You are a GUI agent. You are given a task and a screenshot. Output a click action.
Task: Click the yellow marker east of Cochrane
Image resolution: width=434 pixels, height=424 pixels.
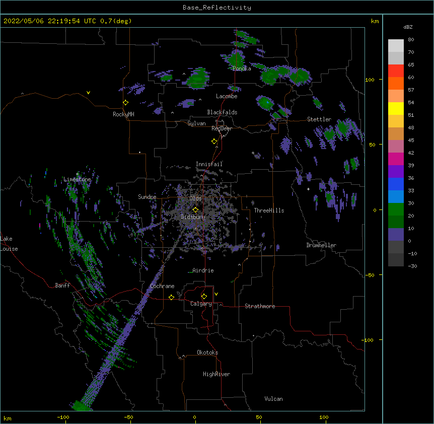coord(171,297)
